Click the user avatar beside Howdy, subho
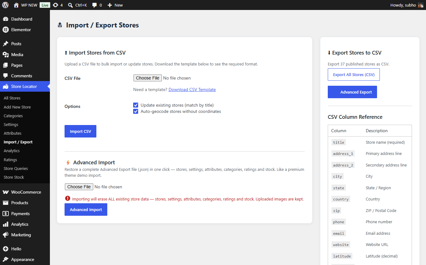This screenshot has width=426, height=265. 420,5
